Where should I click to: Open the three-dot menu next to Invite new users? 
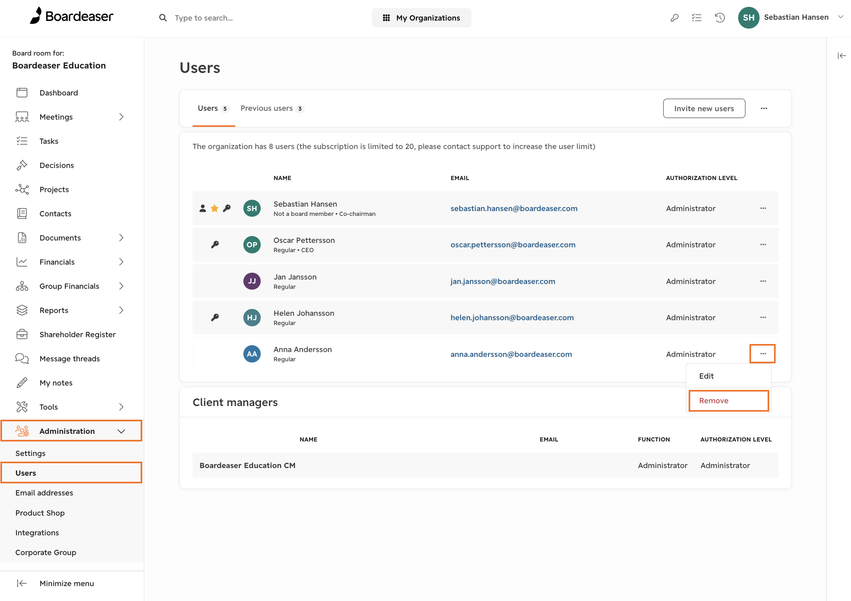pos(764,108)
